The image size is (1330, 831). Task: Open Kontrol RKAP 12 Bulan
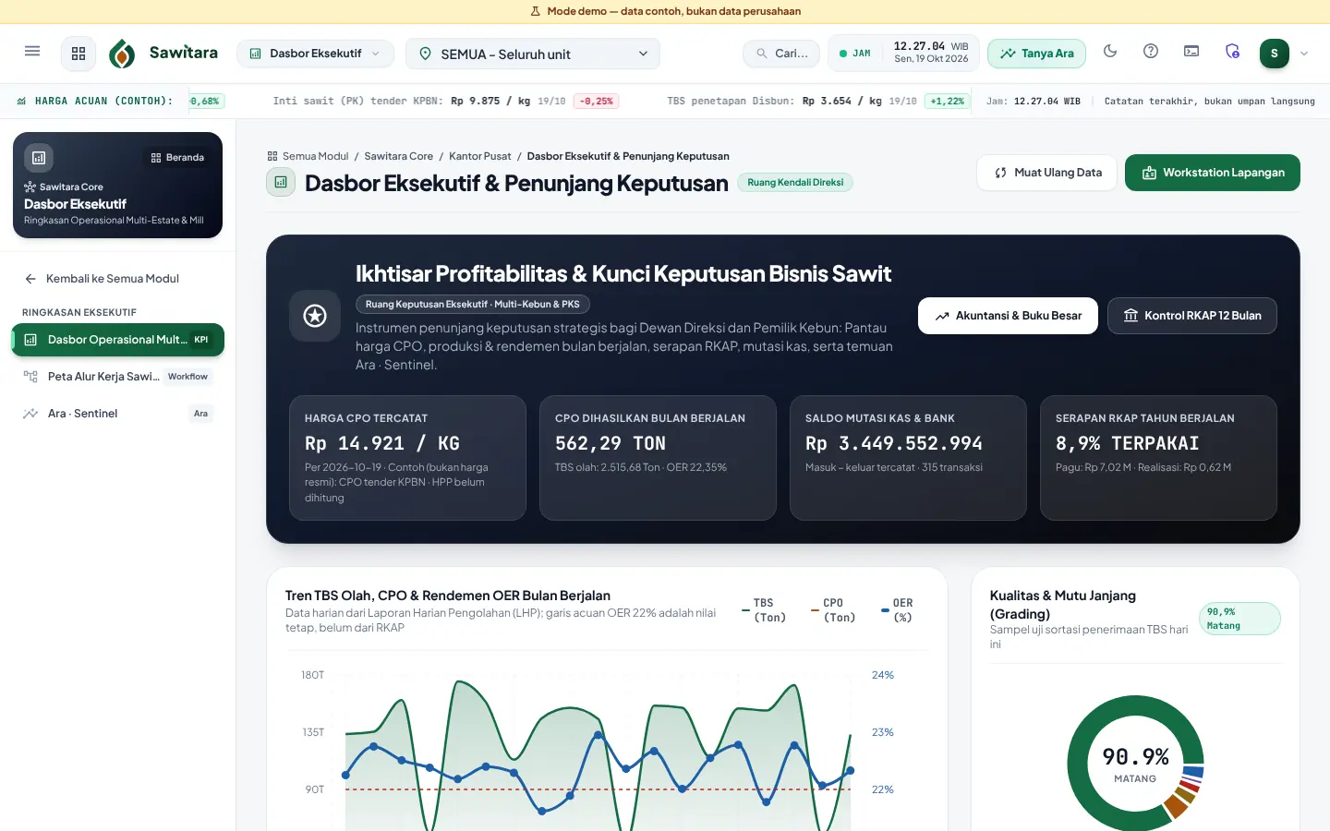1192,316
